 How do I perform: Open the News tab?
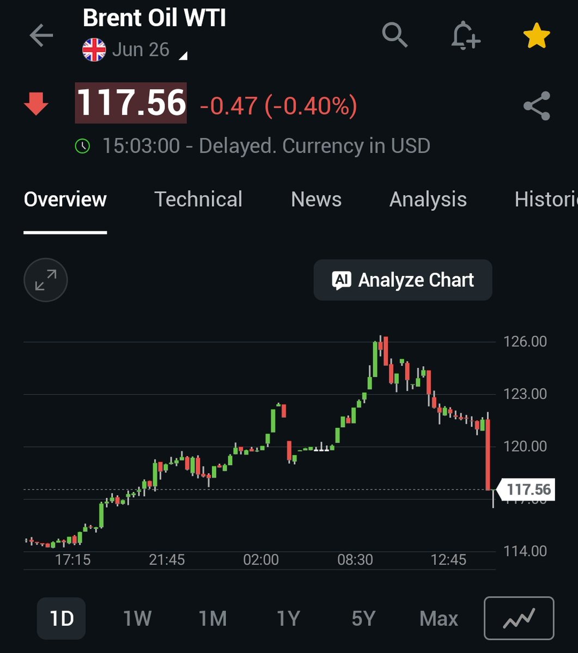click(316, 200)
